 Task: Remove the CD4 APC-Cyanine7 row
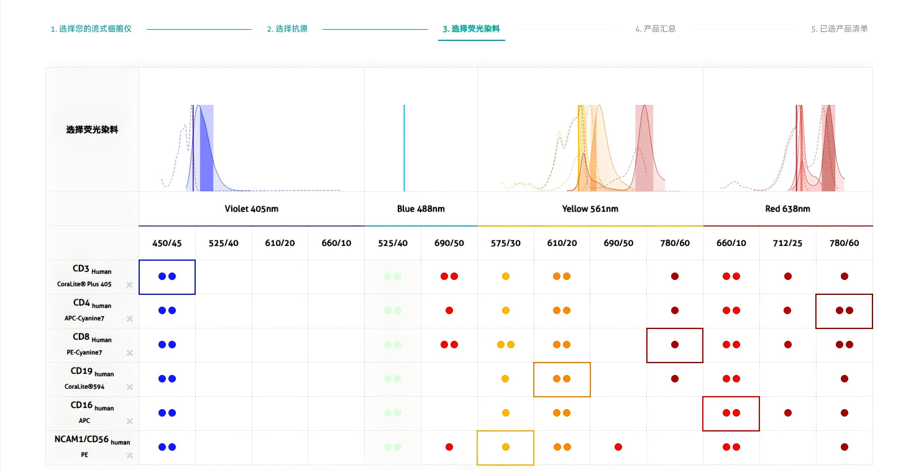(129, 319)
